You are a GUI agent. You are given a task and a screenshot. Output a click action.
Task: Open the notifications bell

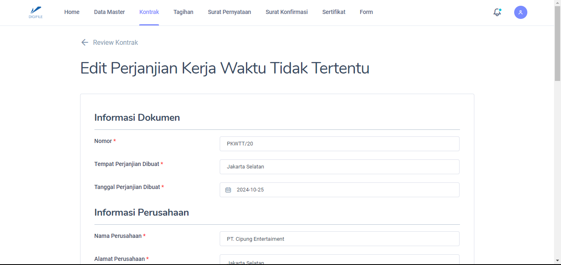[497, 12]
